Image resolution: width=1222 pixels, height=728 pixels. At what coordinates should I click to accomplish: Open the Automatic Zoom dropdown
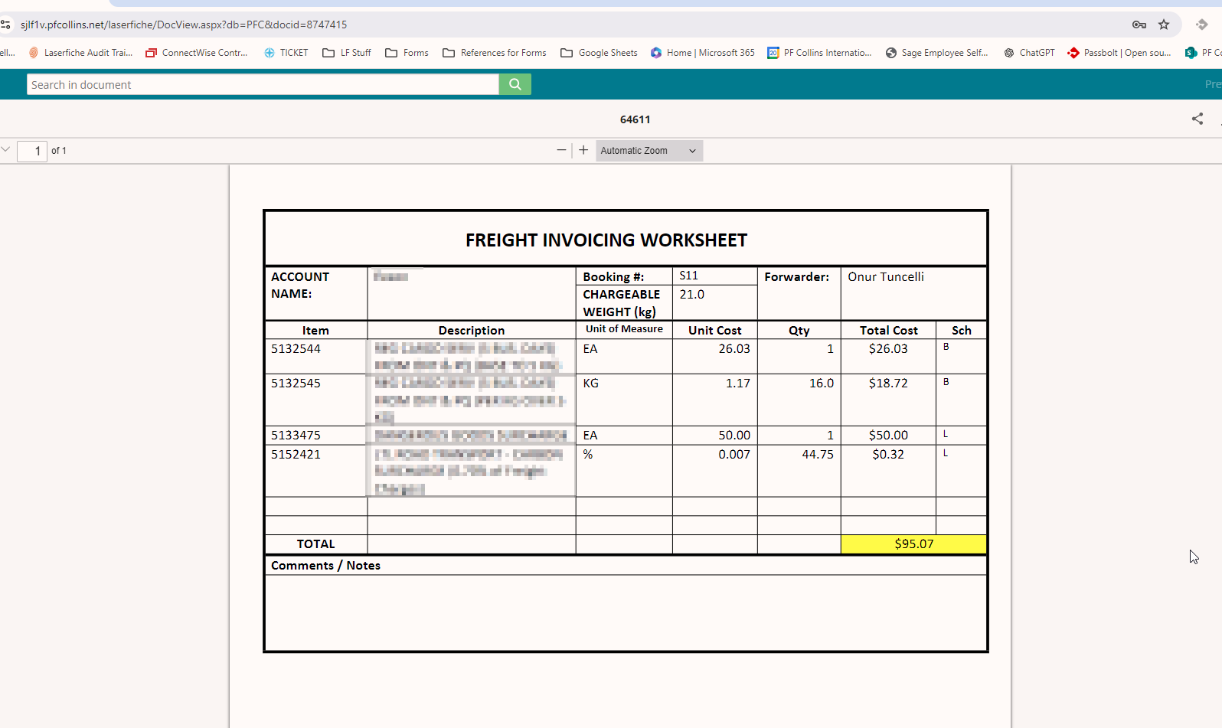click(x=649, y=151)
